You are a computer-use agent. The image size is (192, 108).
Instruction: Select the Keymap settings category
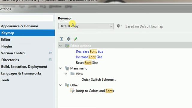27,33
